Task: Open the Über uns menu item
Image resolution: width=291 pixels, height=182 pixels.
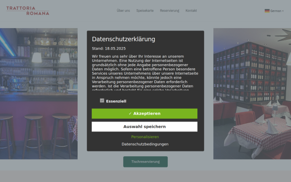Action: 123,11
